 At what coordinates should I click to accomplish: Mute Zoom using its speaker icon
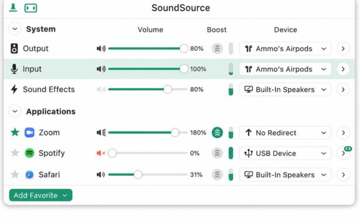(101, 133)
